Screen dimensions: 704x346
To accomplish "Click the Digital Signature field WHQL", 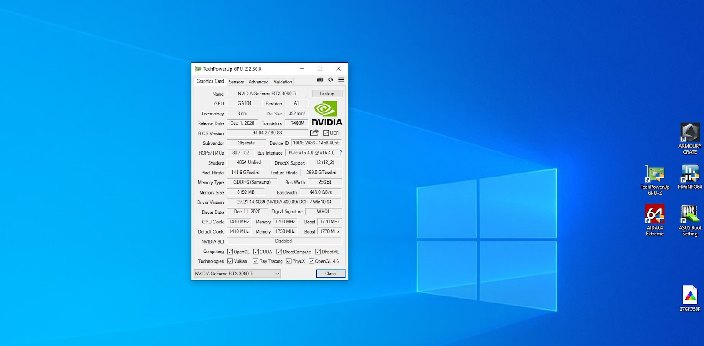I will 324,212.
